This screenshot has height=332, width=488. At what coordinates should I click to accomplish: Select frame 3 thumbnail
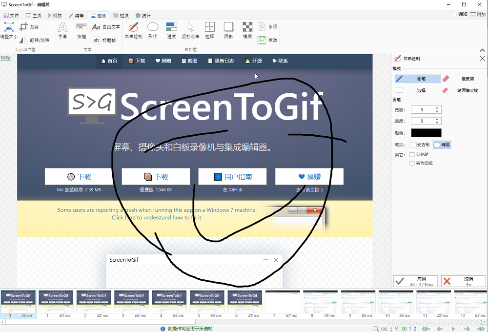point(132,304)
